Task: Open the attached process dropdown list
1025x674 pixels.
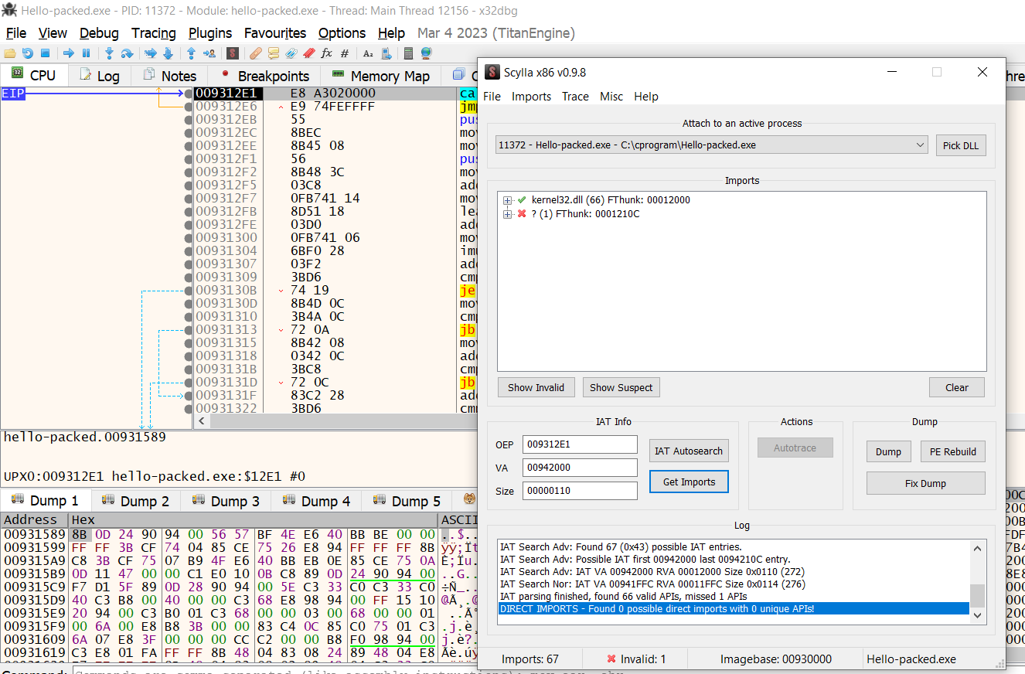Action: point(920,145)
